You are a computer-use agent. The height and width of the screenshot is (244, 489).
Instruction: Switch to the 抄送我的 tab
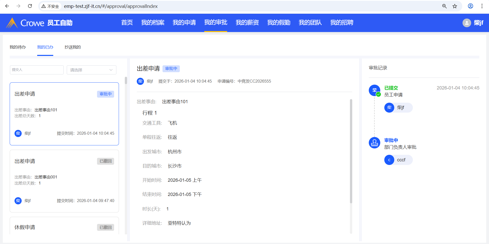click(x=73, y=47)
